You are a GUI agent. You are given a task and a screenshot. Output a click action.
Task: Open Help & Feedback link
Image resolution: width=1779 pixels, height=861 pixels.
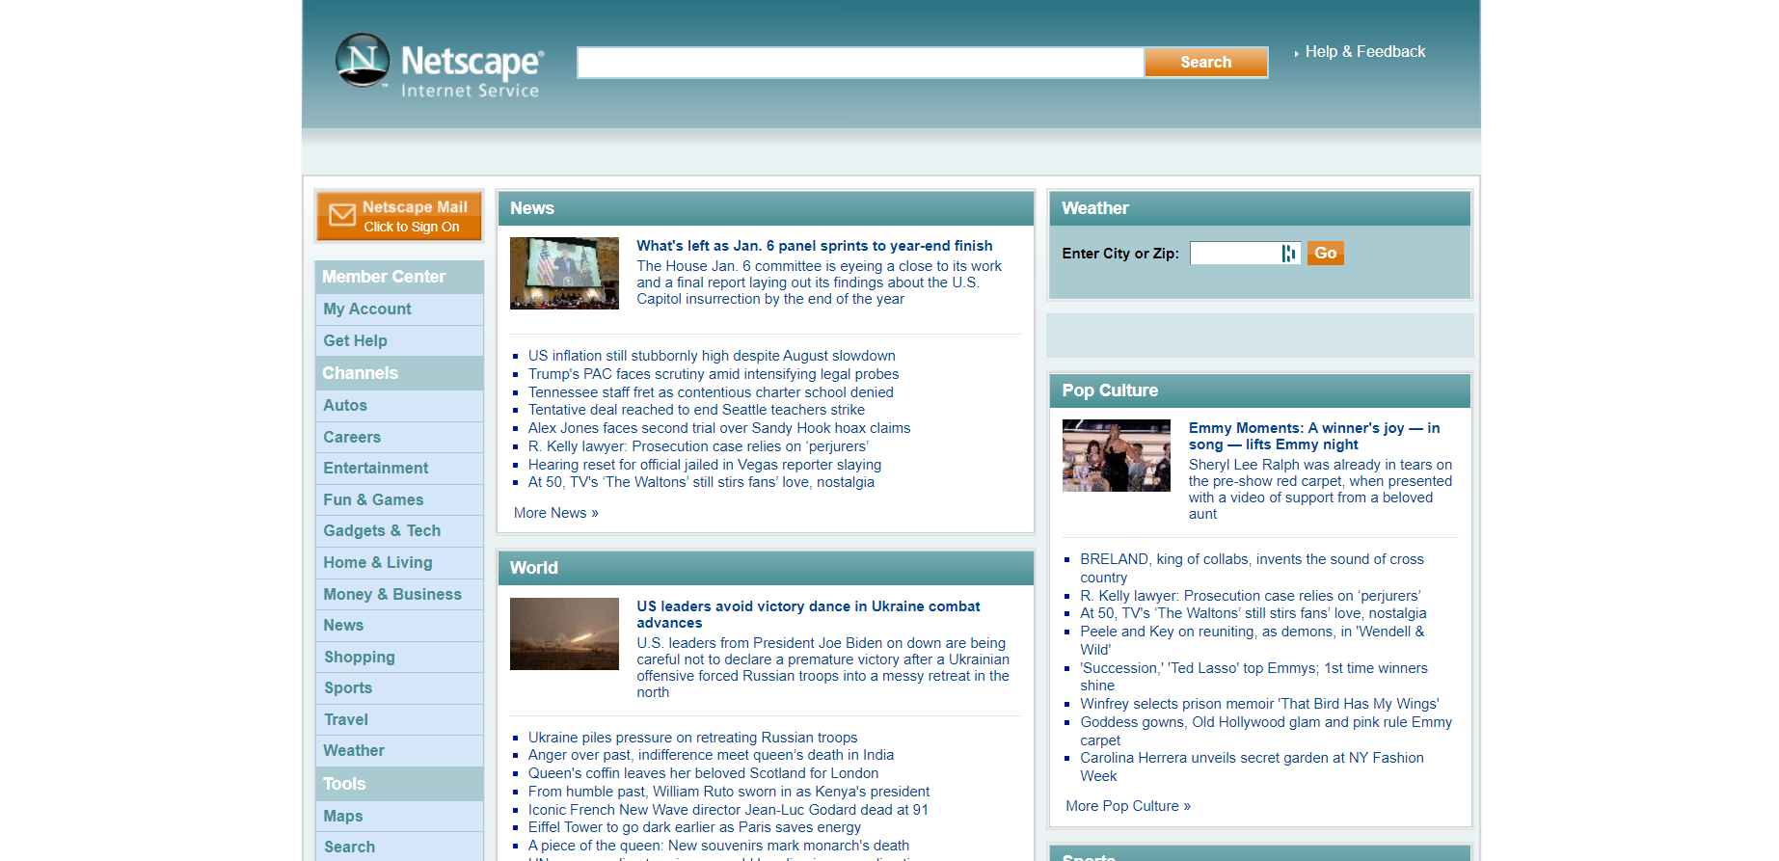pyautogui.click(x=1364, y=52)
